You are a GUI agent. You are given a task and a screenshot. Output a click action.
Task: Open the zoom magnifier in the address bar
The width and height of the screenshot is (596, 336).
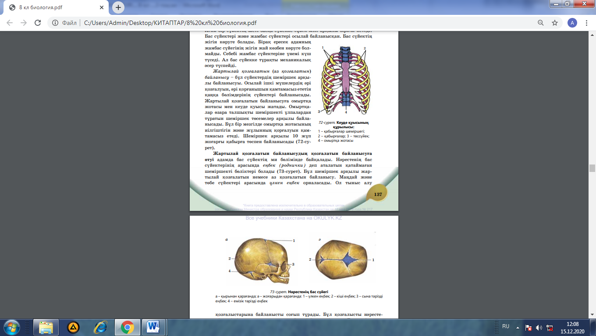point(541,23)
